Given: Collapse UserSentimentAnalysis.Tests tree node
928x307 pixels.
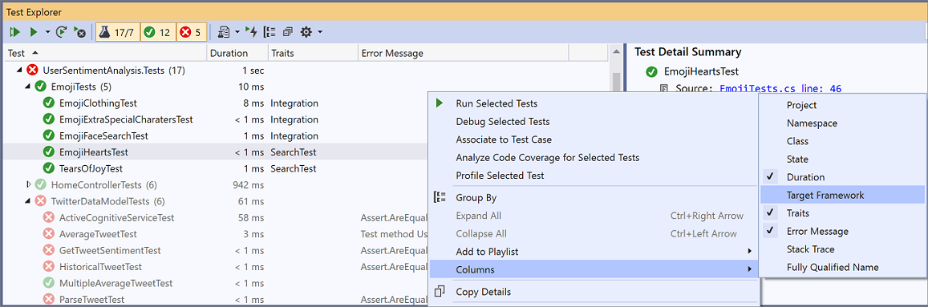Looking at the screenshot, I should pos(19,71).
